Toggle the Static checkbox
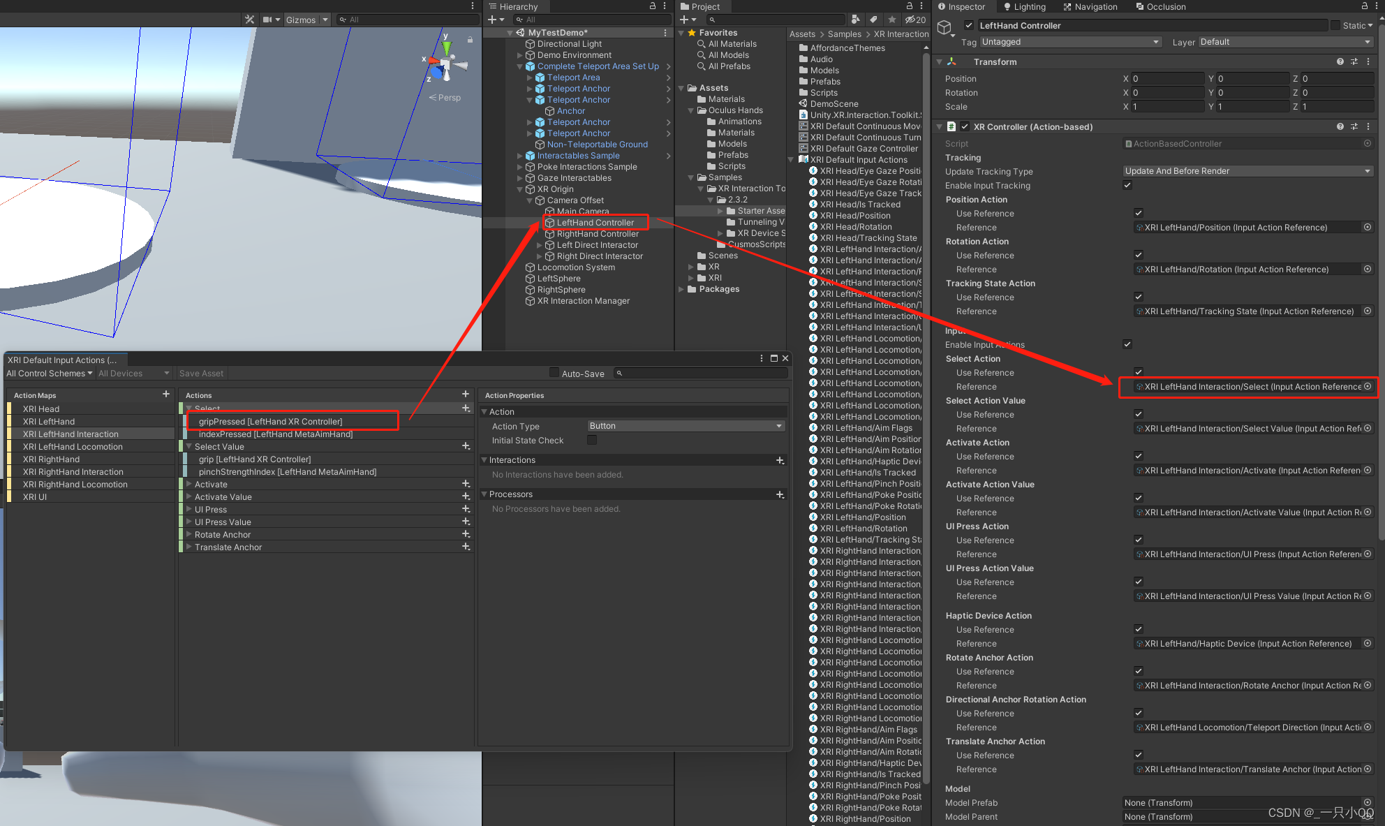 [x=1335, y=25]
